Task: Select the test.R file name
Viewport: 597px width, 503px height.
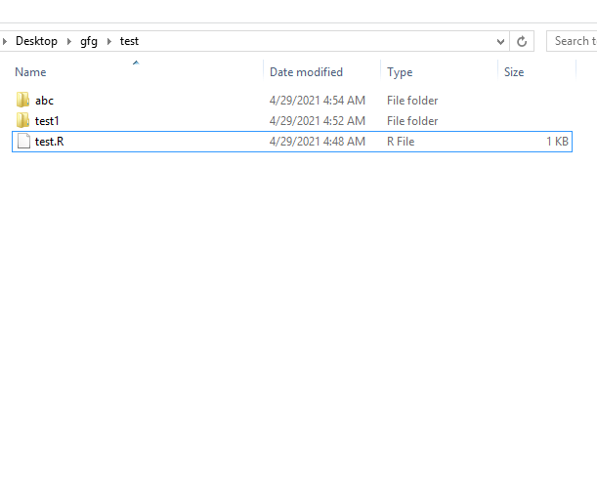Action: tap(50, 142)
